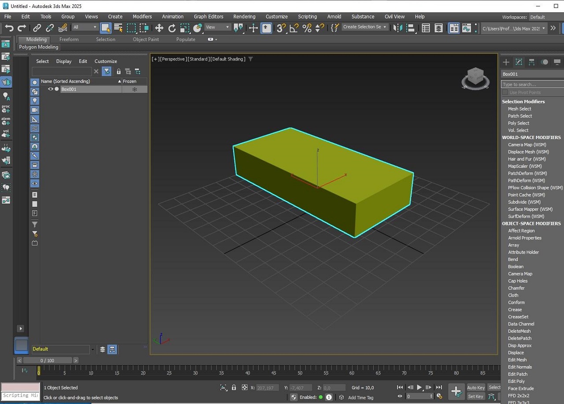Open the Rendering menu
Screen dimensions: 564x404
(x=244, y=17)
